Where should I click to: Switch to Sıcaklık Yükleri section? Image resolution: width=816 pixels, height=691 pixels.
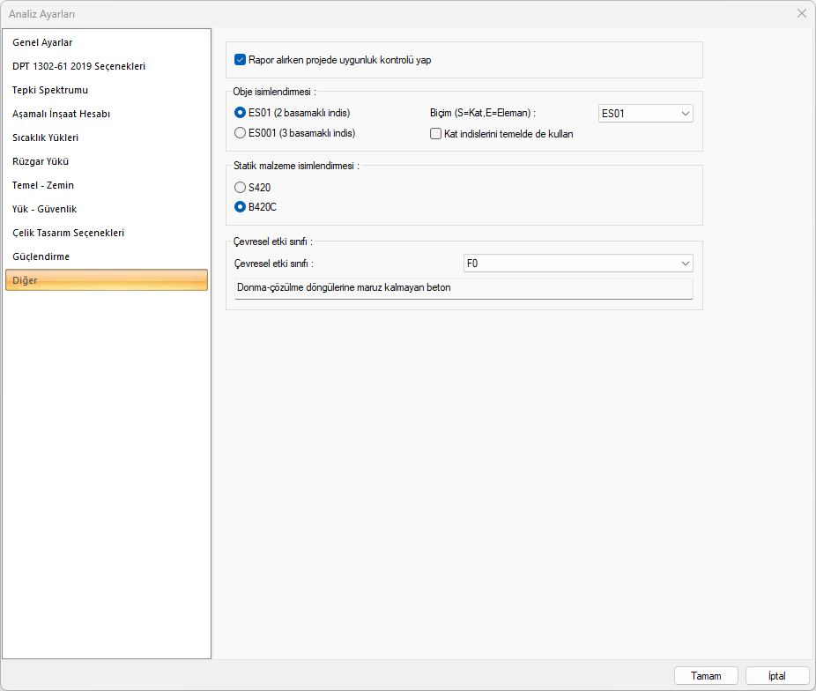46,137
